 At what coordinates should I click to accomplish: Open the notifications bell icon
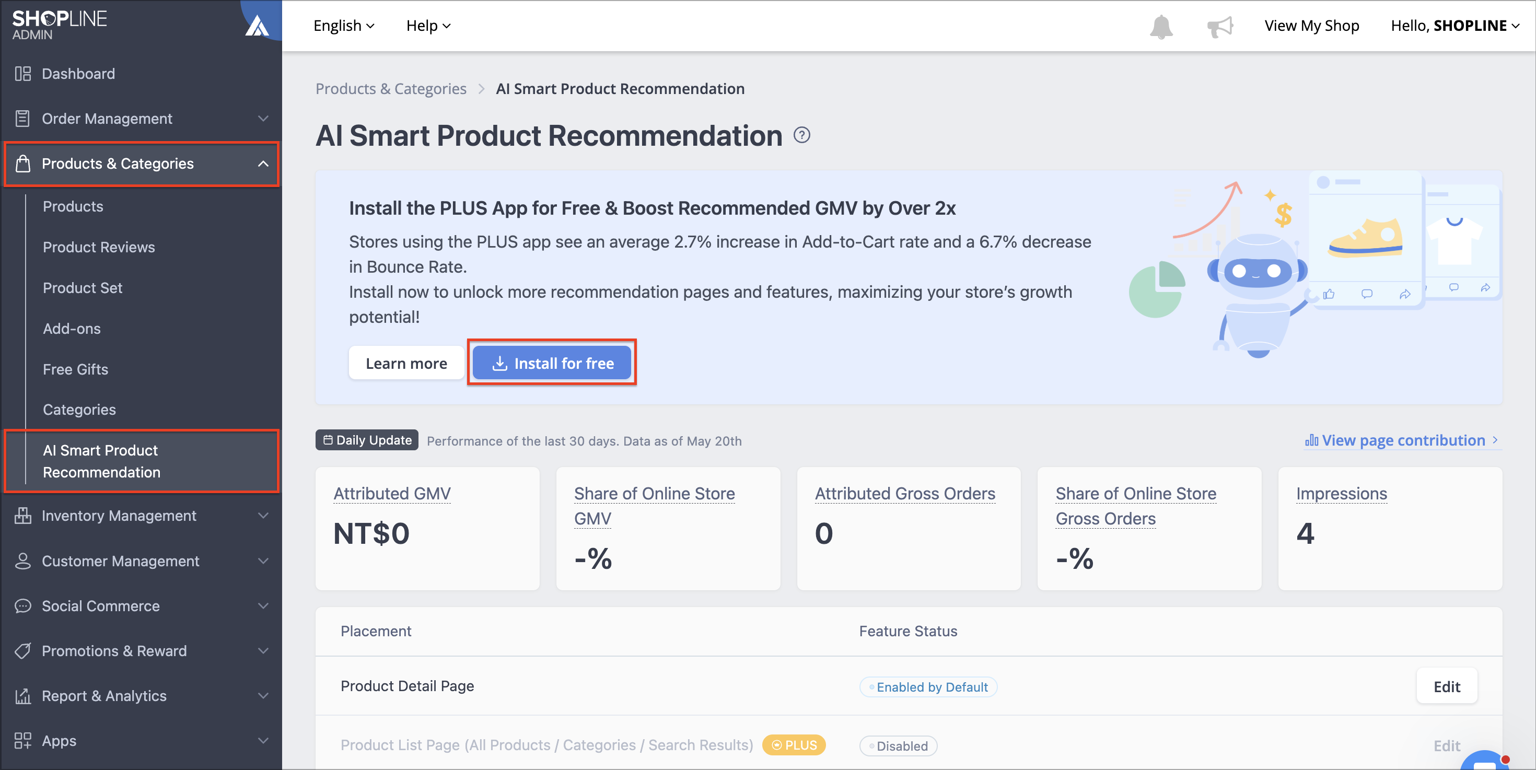pos(1160,26)
